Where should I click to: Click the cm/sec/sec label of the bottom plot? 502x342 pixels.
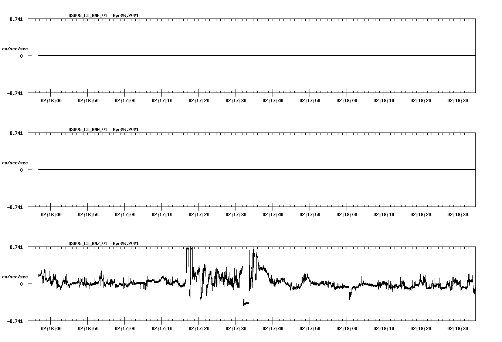[15, 276]
